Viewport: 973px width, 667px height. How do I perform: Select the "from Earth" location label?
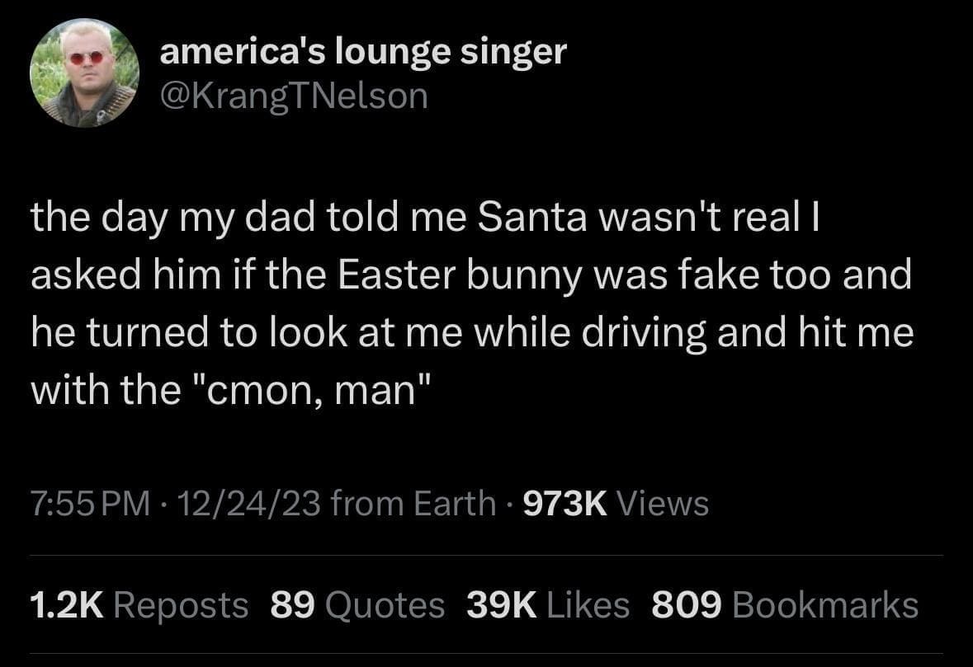coord(413,502)
